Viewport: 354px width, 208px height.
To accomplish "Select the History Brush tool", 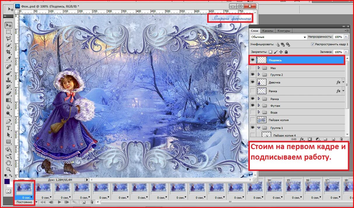I will click(x=8, y=86).
